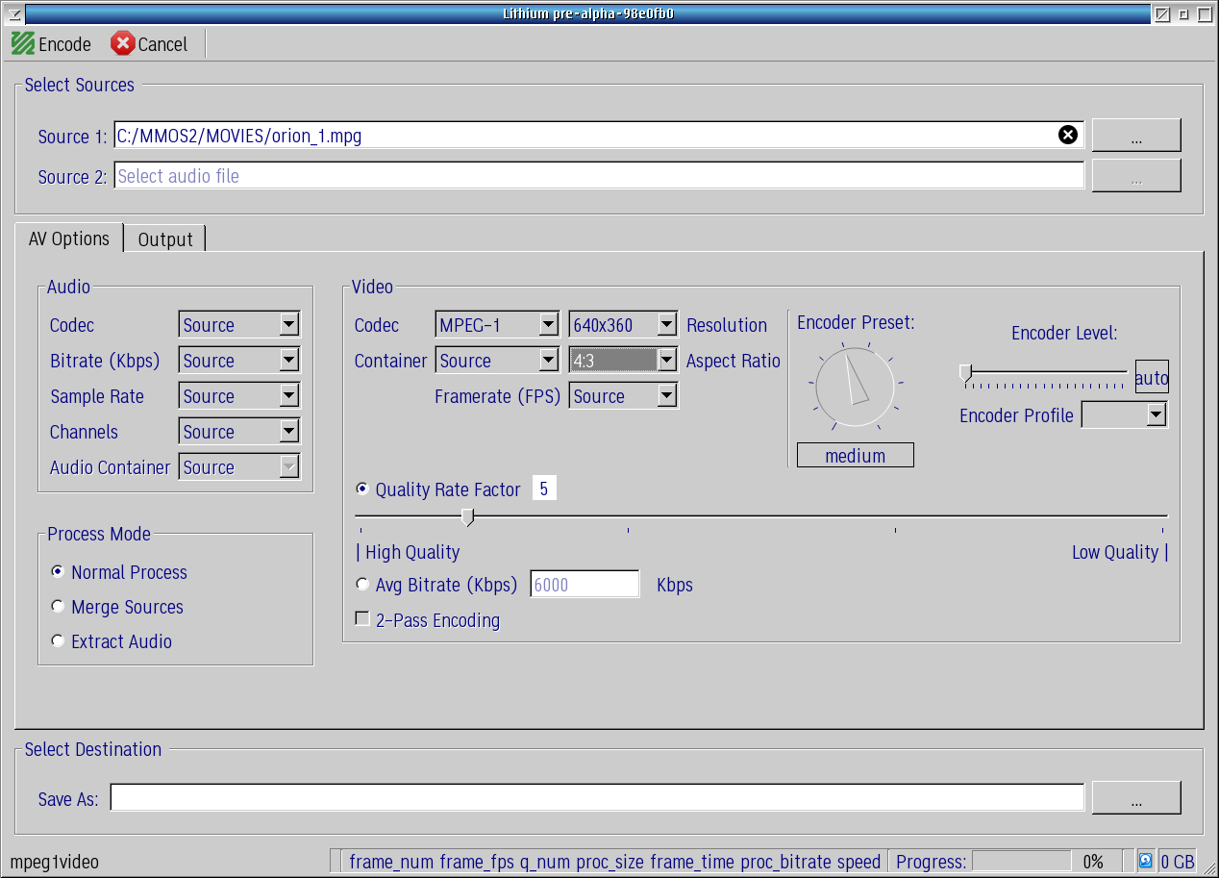
Task: Open the Aspect Ratio 4:3 dropdown
Action: 624,361
